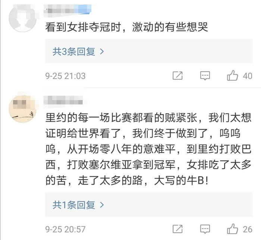
Task: Click the 9-25 20:57 timestamp
Action: [65, 228]
